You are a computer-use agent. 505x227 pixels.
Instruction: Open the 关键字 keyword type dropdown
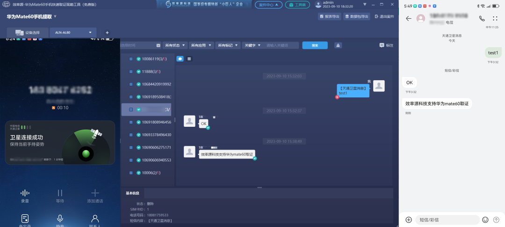point(252,46)
